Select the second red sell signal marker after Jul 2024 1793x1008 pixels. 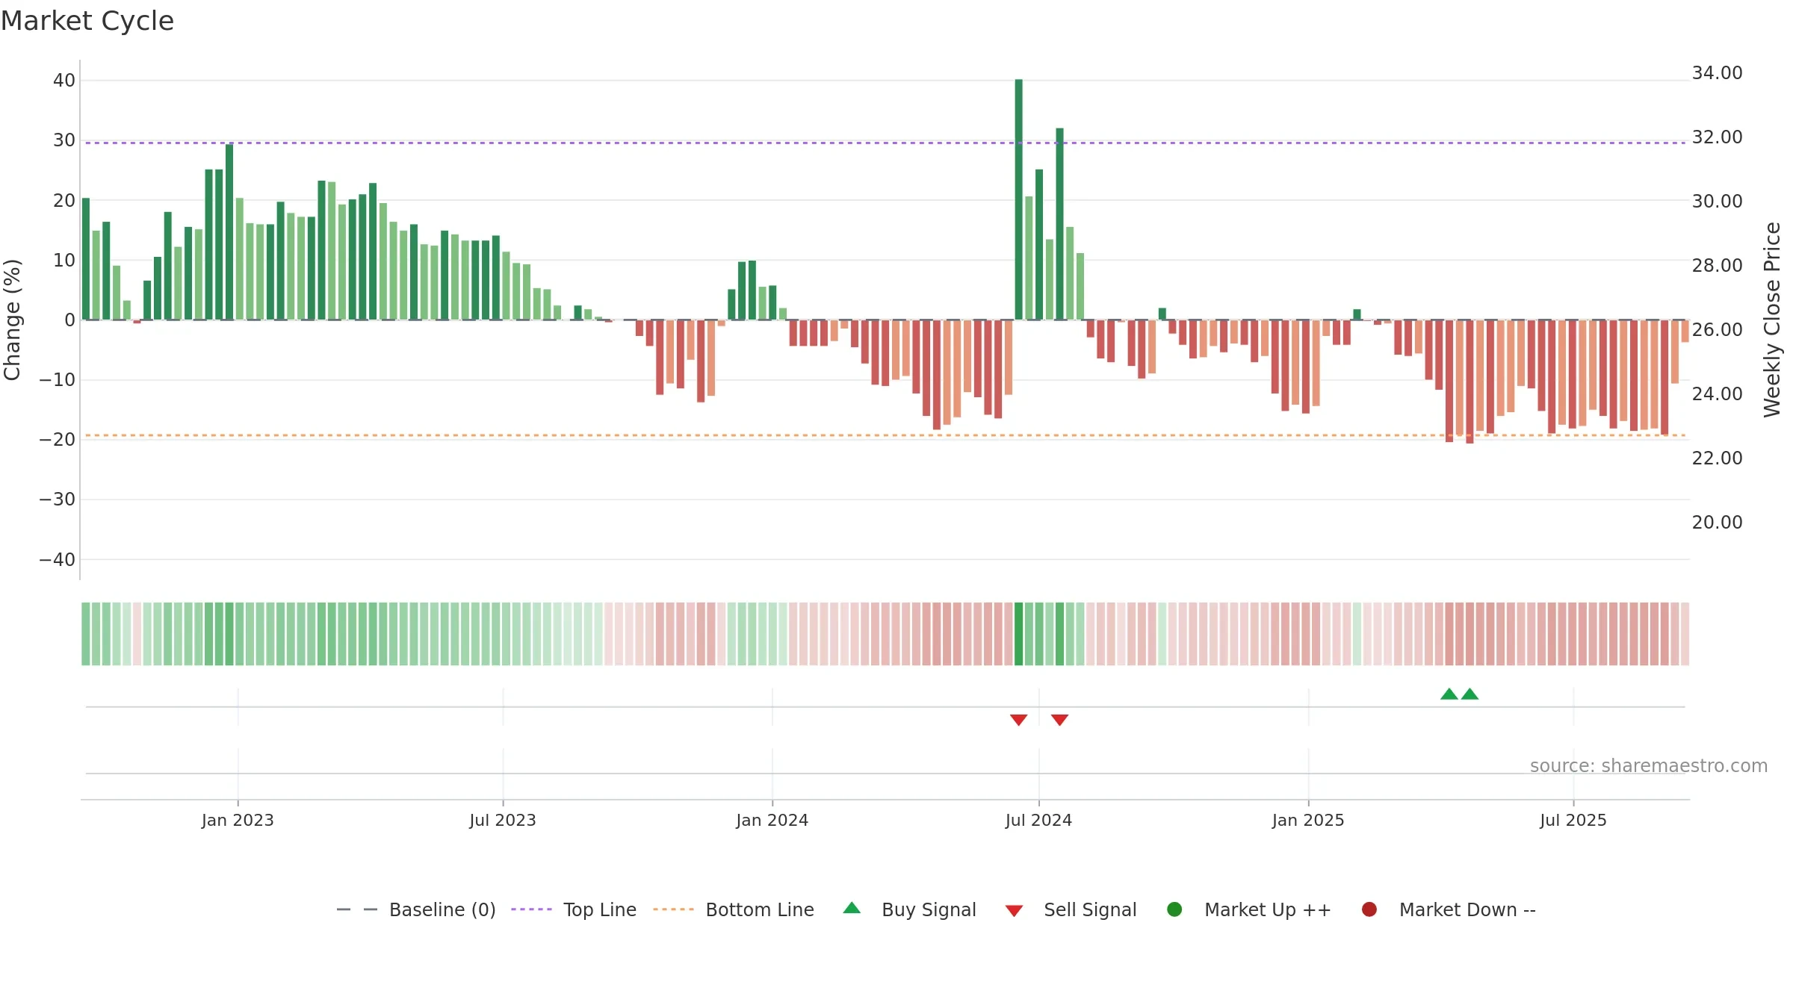[1059, 720]
